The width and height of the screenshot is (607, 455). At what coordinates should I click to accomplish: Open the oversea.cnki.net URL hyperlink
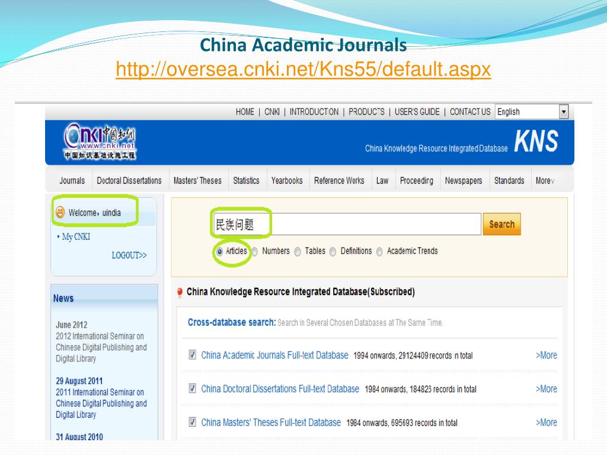[x=303, y=69]
